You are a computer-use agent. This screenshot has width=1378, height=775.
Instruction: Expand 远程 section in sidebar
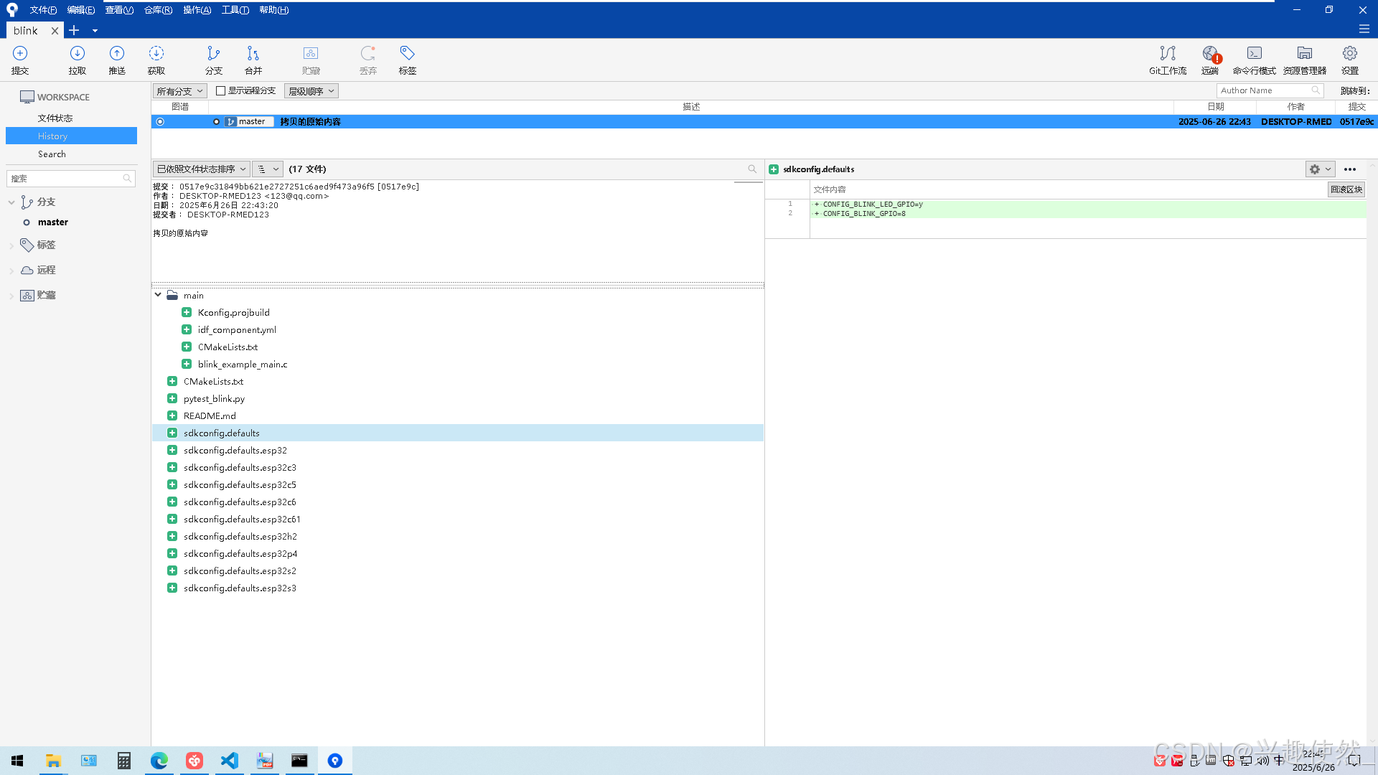(11, 271)
